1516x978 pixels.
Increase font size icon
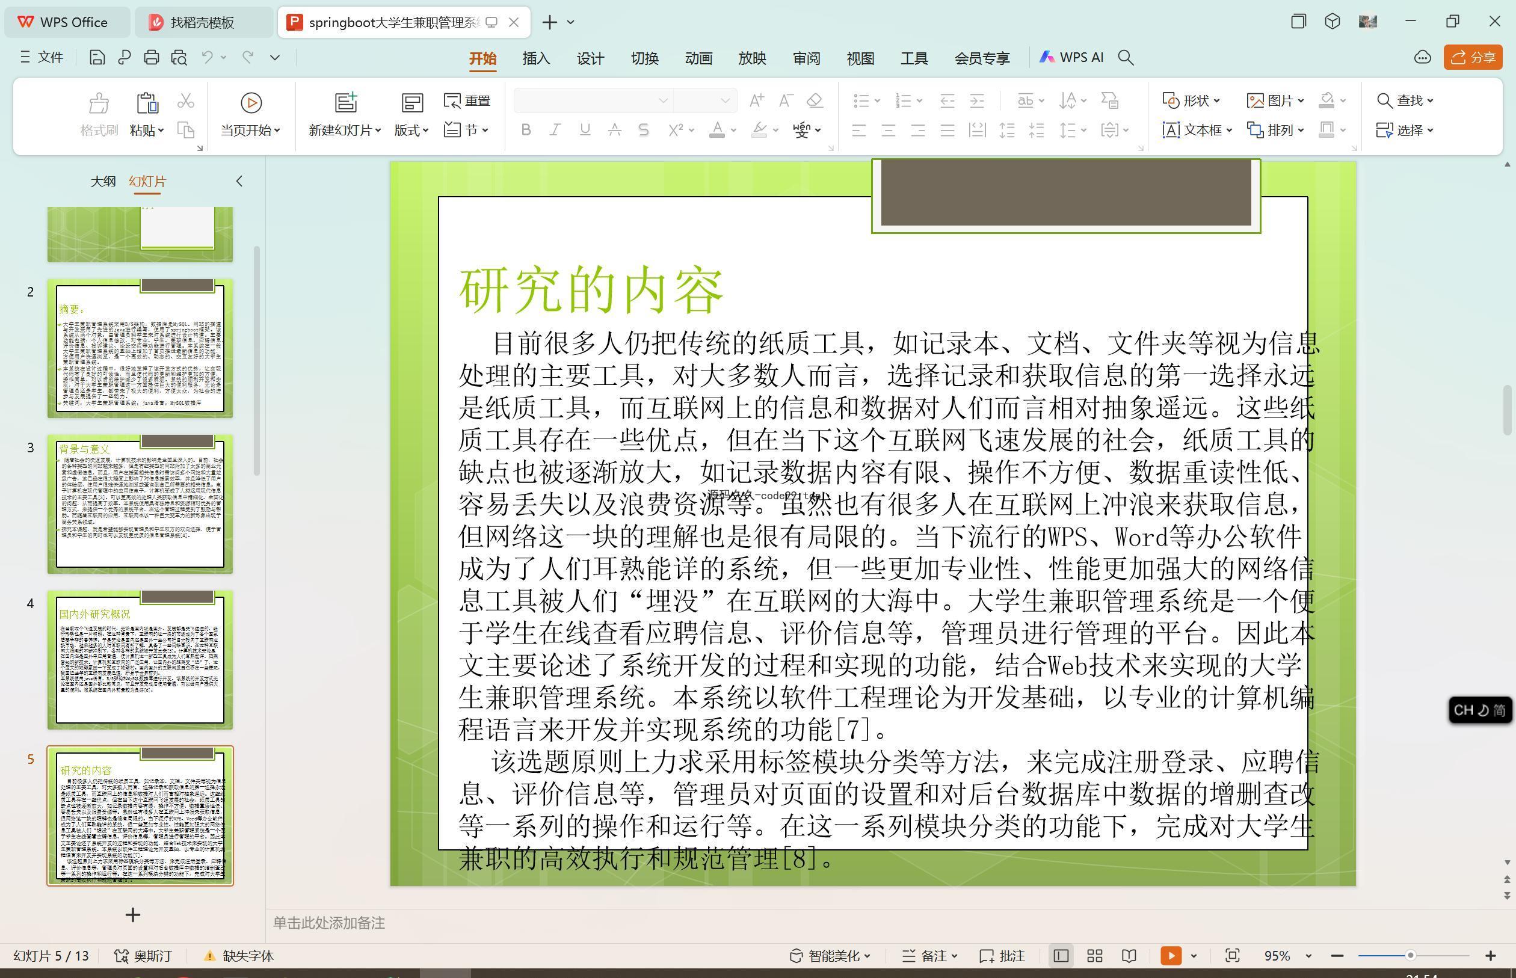pyautogui.click(x=756, y=100)
